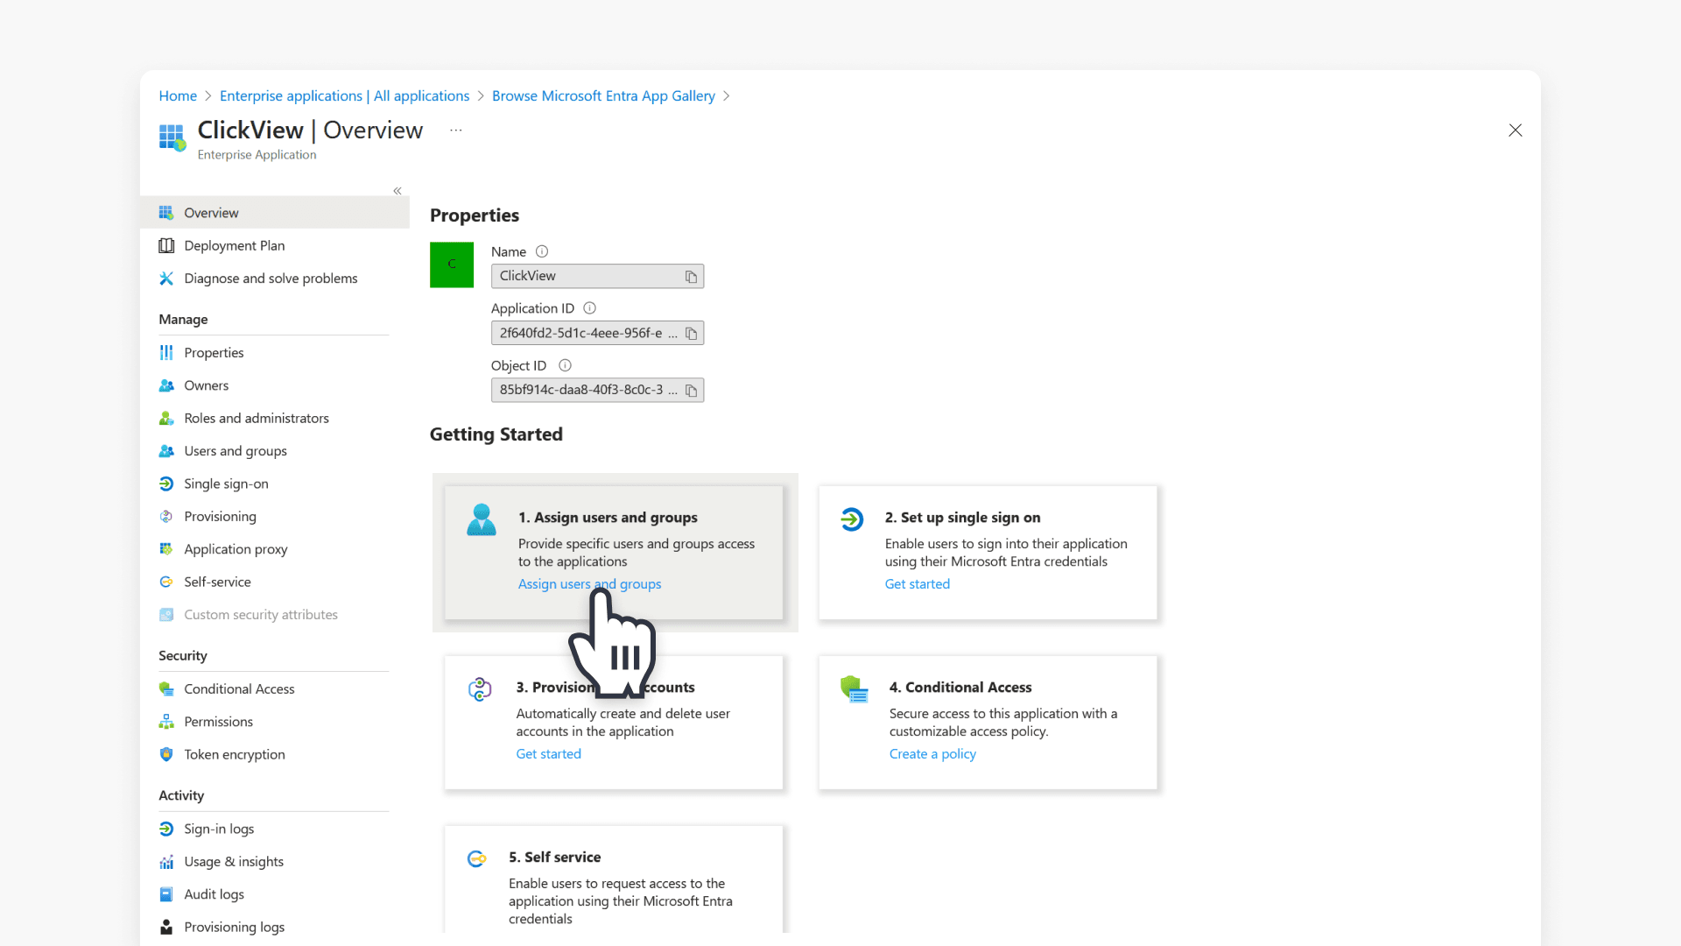This screenshot has width=1681, height=946.
Task: Open Audit logs under Activity
Action: pyautogui.click(x=214, y=893)
